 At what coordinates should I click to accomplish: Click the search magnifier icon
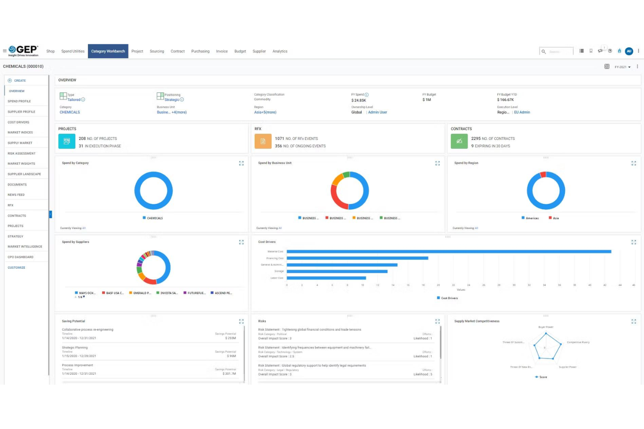pyautogui.click(x=543, y=51)
